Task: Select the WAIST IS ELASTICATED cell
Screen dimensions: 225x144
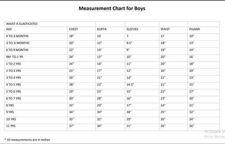Action: (50, 24)
